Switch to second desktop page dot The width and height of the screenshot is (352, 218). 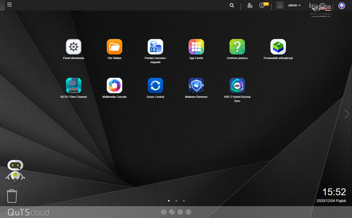(x=176, y=201)
